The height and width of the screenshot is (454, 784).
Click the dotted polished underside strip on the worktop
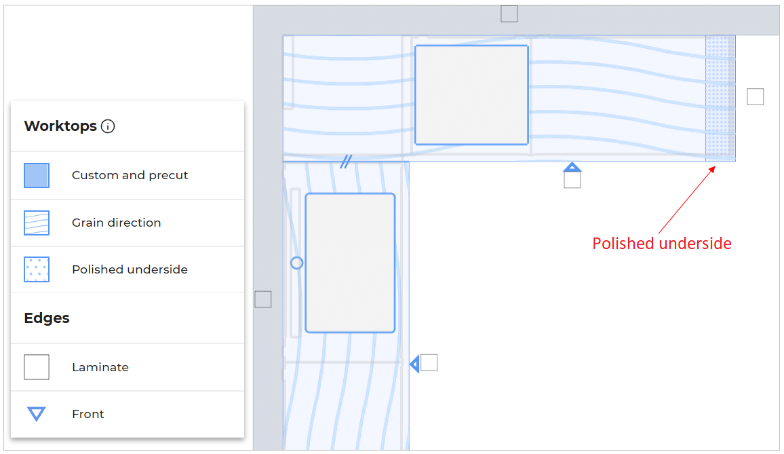tap(720, 98)
